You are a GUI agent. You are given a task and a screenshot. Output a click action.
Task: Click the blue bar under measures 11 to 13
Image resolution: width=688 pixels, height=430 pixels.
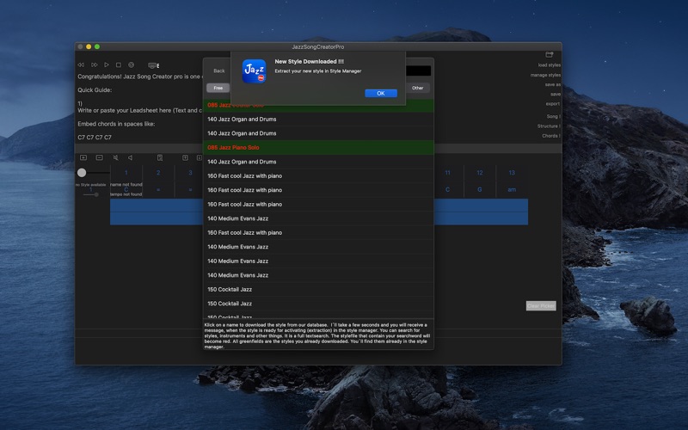pos(481,212)
